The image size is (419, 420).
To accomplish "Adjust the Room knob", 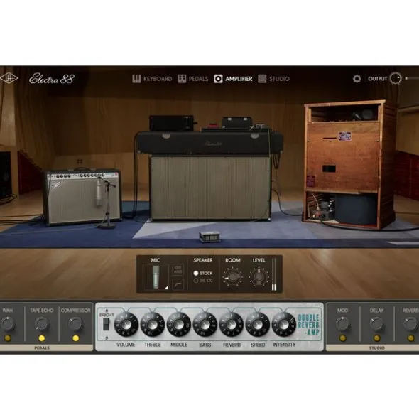I will click(x=232, y=276).
